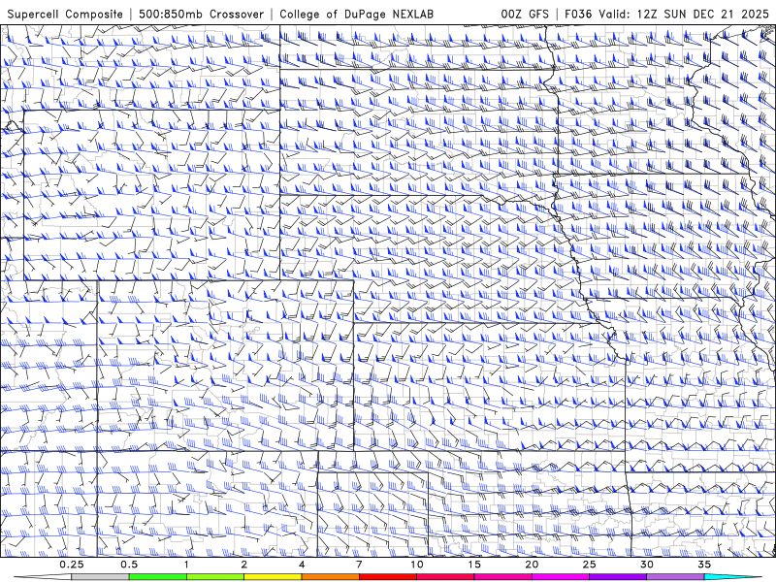This screenshot has width=776, height=582.
Task: Click the yellow 2–4 colorbar segment
Action: point(273,577)
